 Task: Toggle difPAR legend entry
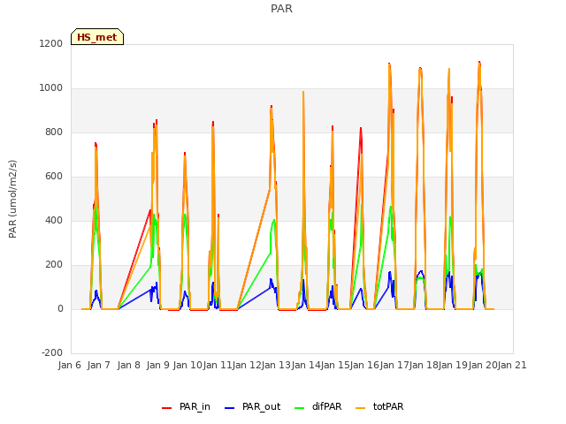(318, 406)
